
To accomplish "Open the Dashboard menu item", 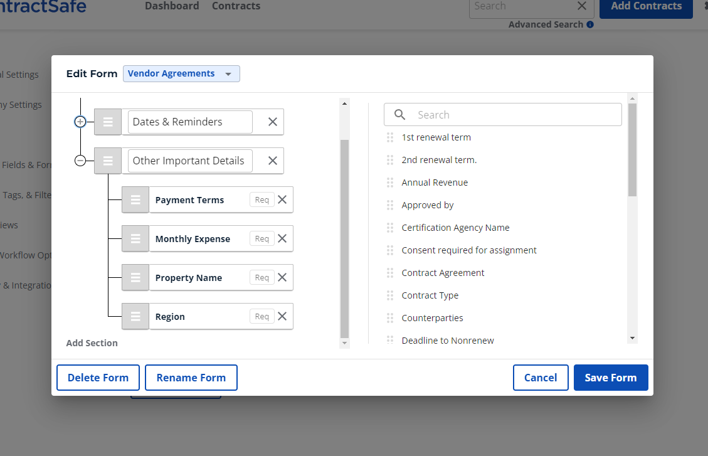I will click(172, 6).
